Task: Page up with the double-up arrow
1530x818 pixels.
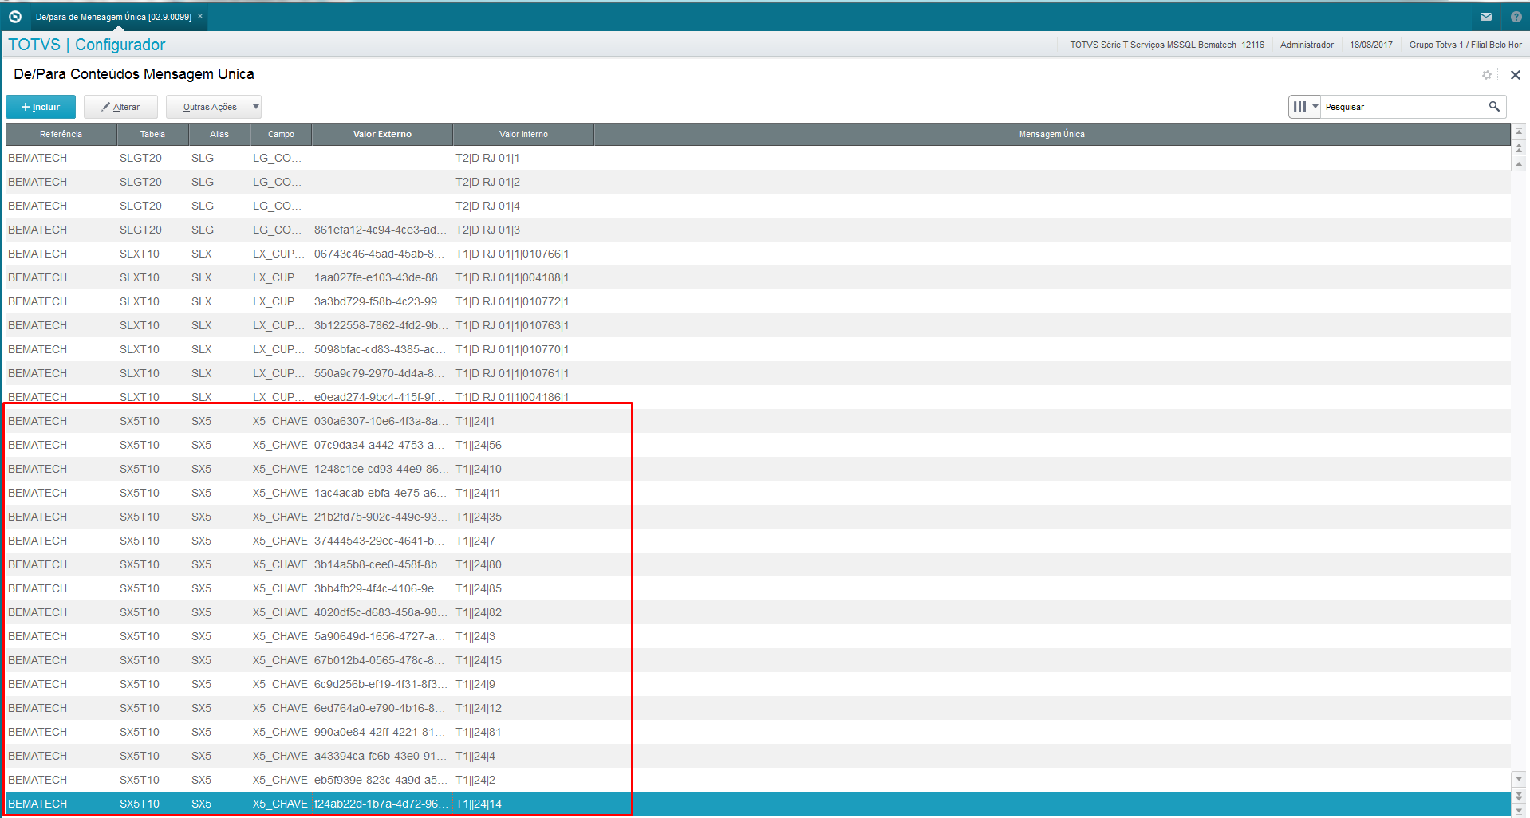Action: pos(1519,148)
